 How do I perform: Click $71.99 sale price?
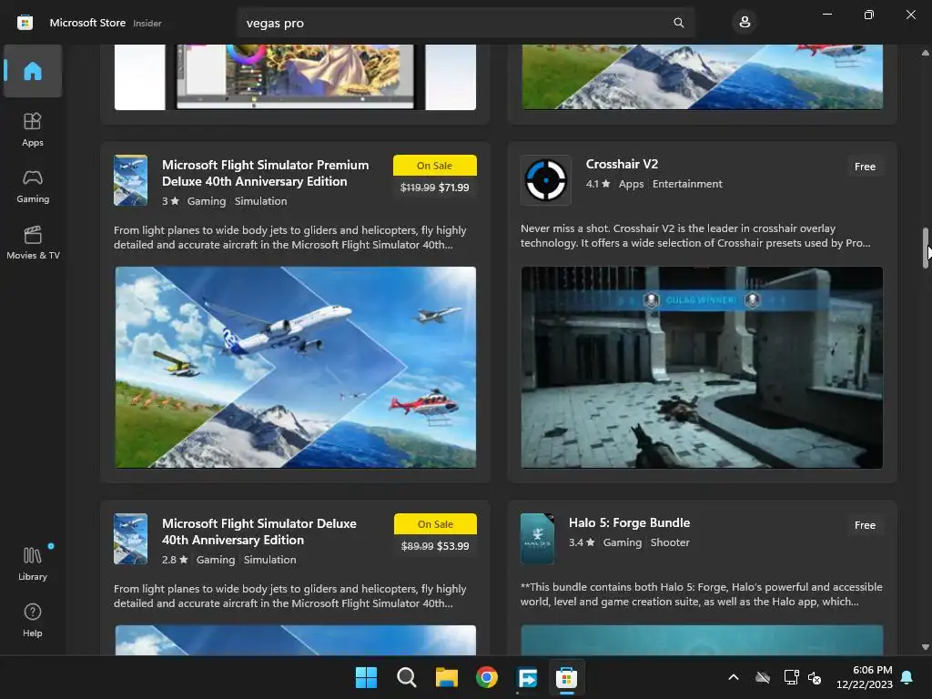click(453, 187)
